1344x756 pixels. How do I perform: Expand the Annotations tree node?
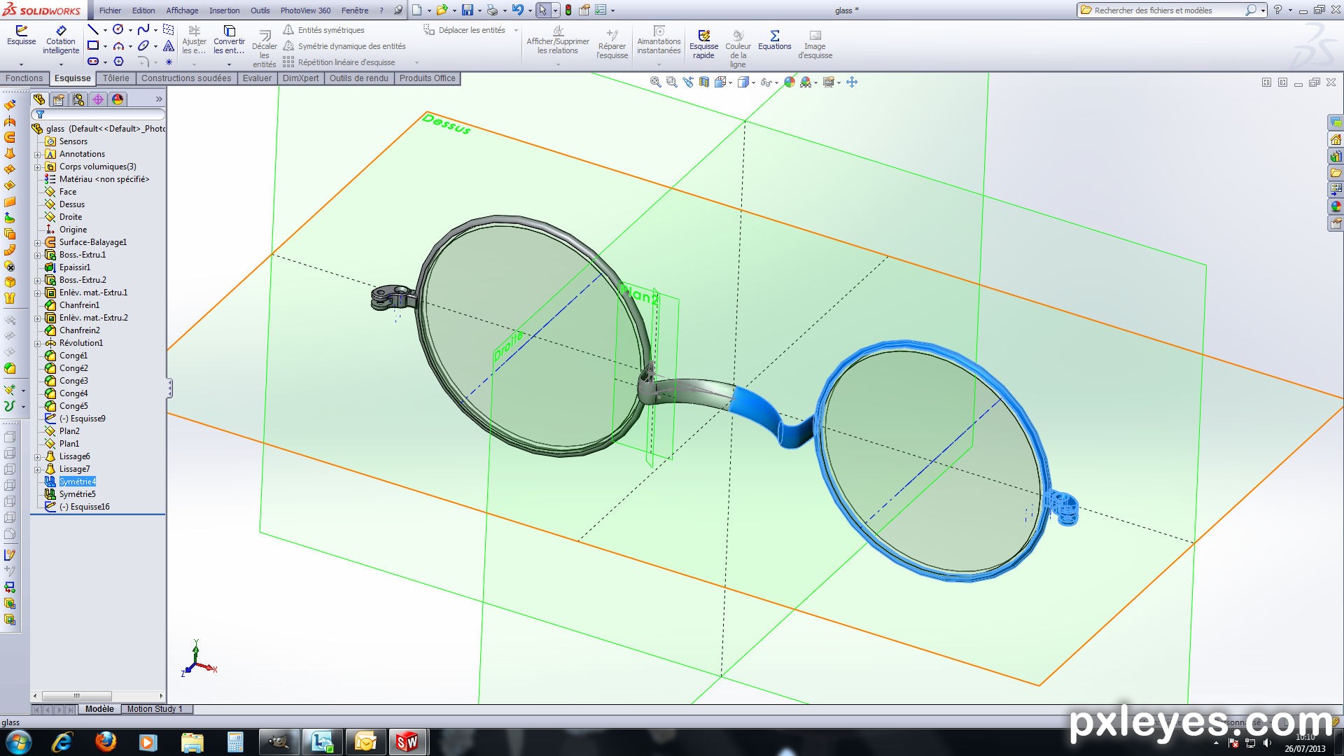(x=37, y=154)
